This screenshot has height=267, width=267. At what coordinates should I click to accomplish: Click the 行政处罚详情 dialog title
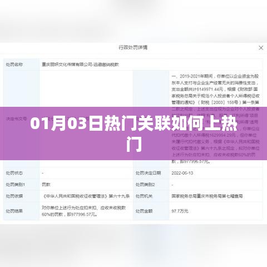pyautogui.click(x=133, y=47)
